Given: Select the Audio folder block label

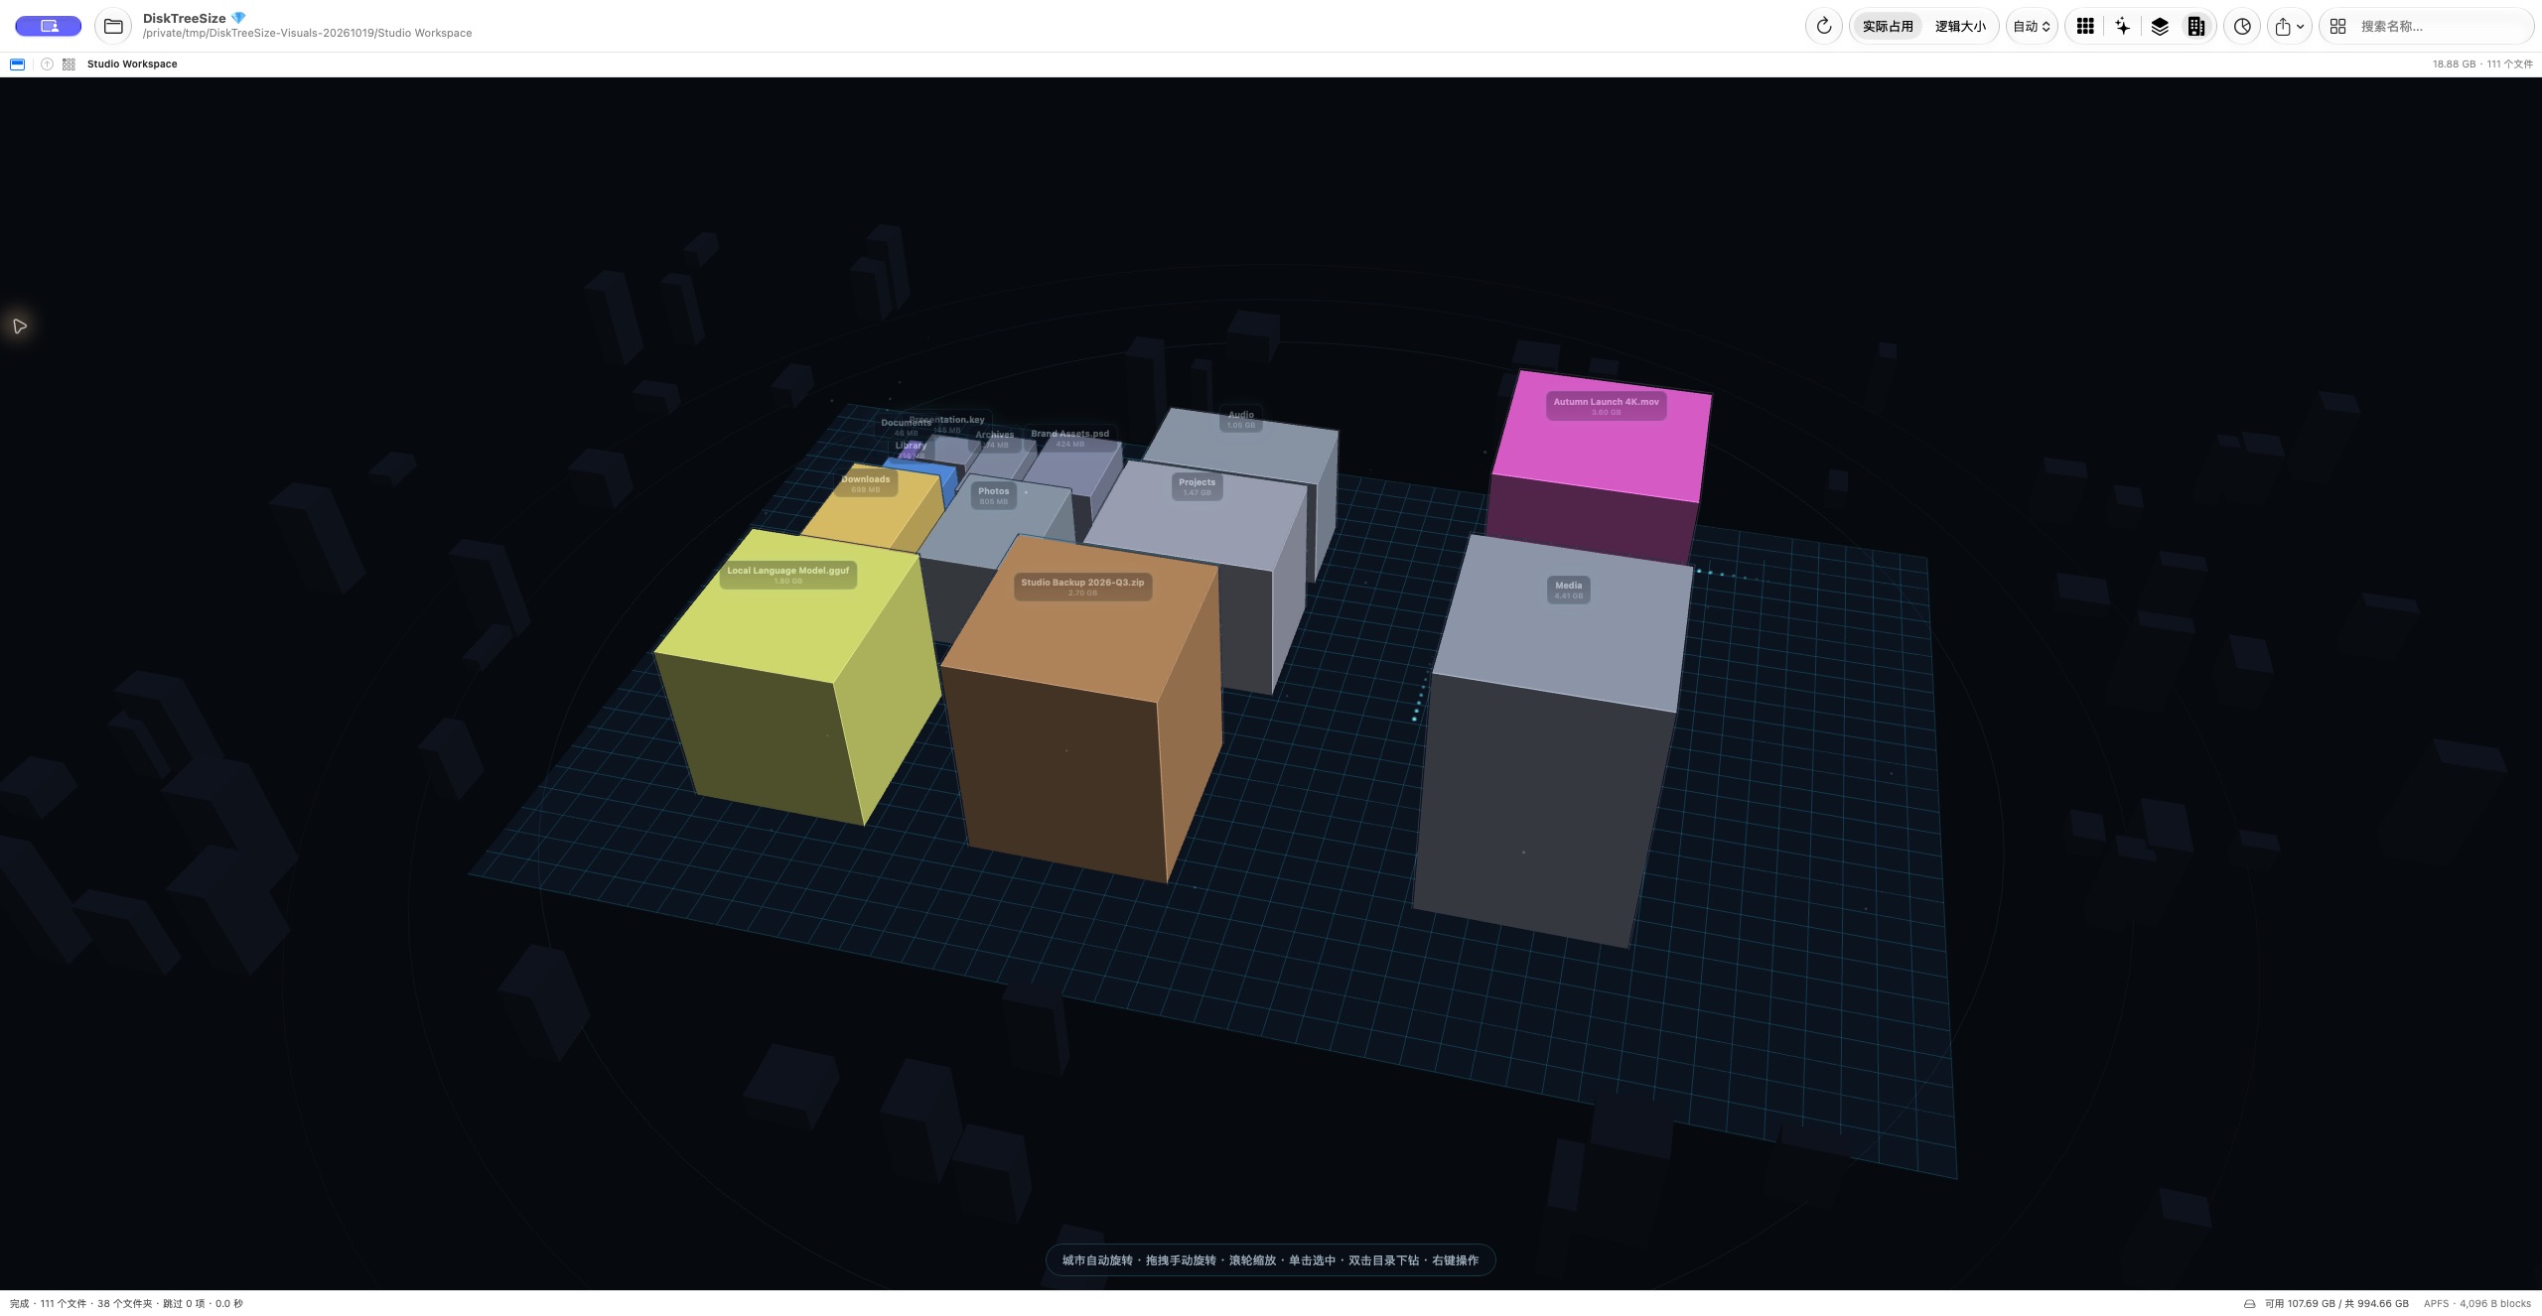Looking at the screenshot, I should click(x=1240, y=419).
